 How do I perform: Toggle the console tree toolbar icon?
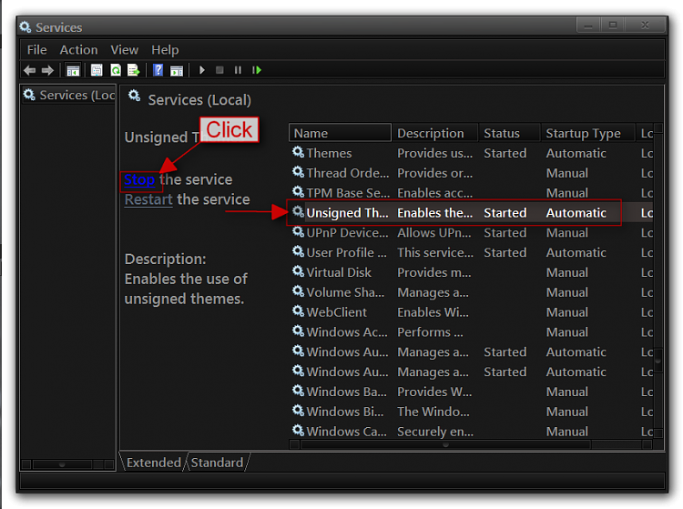(x=73, y=70)
